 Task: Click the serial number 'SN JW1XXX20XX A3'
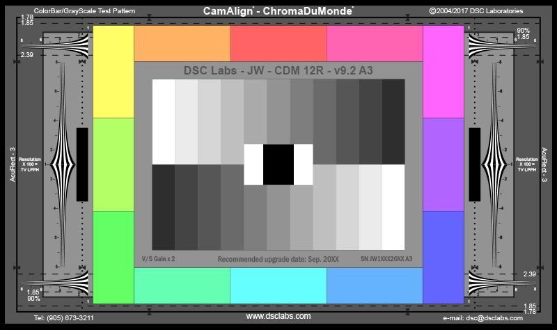click(386, 258)
